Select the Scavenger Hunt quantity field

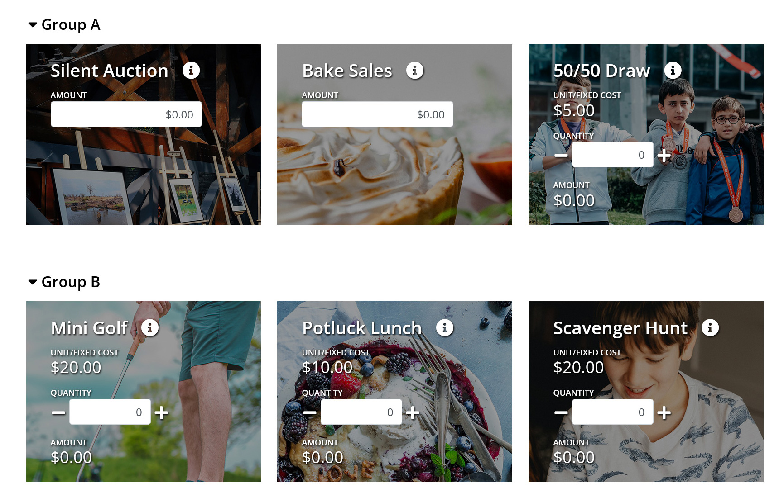(613, 412)
